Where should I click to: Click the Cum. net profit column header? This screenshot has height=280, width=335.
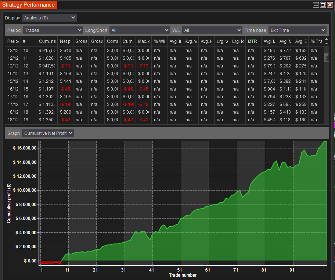(x=47, y=41)
